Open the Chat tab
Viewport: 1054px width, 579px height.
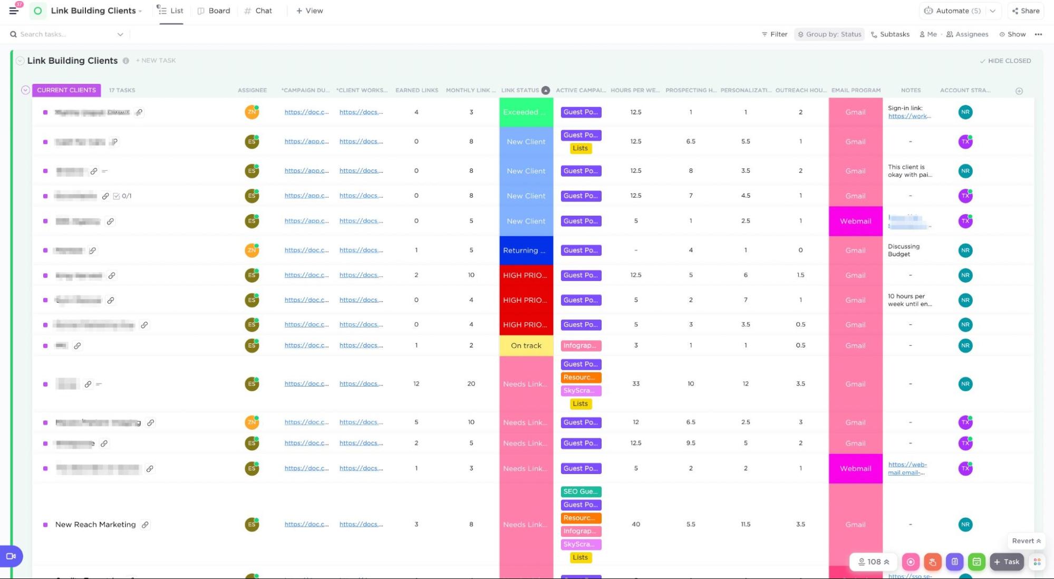[x=258, y=11]
